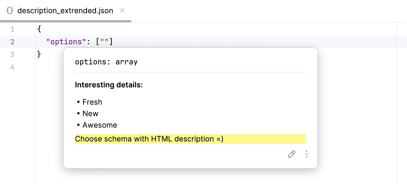Close the description_extrended.json tab

point(122,10)
